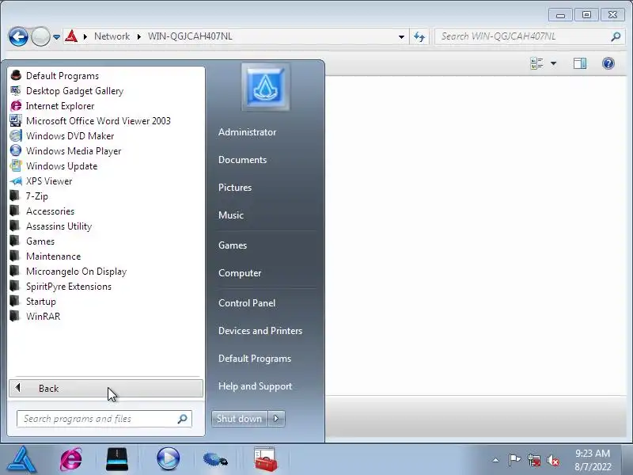Open Pictures from Start menu
Image resolution: width=633 pixels, height=475 pixels.
[235, 188]
